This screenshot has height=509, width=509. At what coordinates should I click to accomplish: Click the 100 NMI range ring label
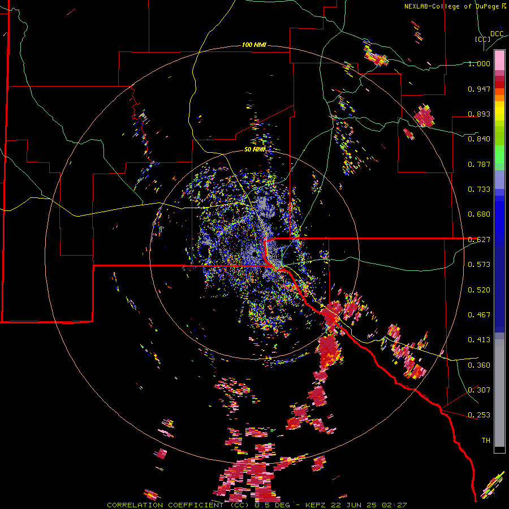tap(254, 45)
